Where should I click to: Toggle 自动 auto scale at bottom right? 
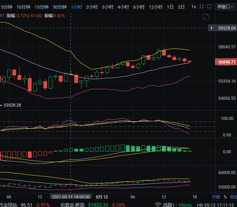coord(233,197)
